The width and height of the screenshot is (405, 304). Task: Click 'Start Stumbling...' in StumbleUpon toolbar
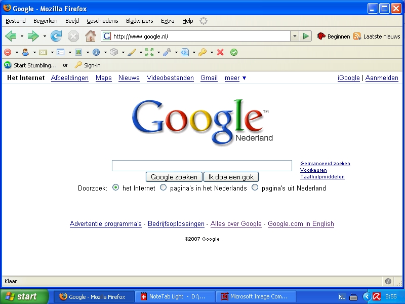coord(35,65)
